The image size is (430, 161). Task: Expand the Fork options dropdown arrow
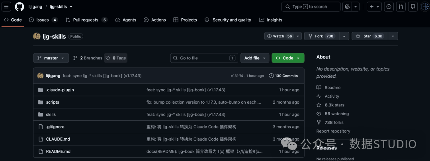pos(344,36)
